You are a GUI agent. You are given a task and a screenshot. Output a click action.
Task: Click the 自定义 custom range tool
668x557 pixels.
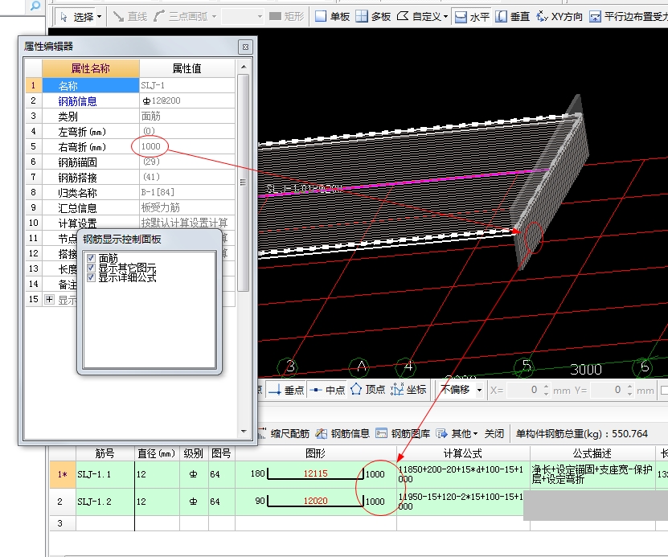[419, 17]
